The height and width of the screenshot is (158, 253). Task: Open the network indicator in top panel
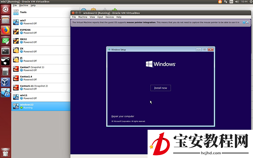(x=226, y=2)
